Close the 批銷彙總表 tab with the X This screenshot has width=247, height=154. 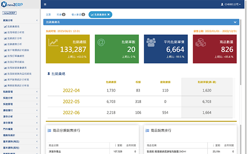pos(109,15)
